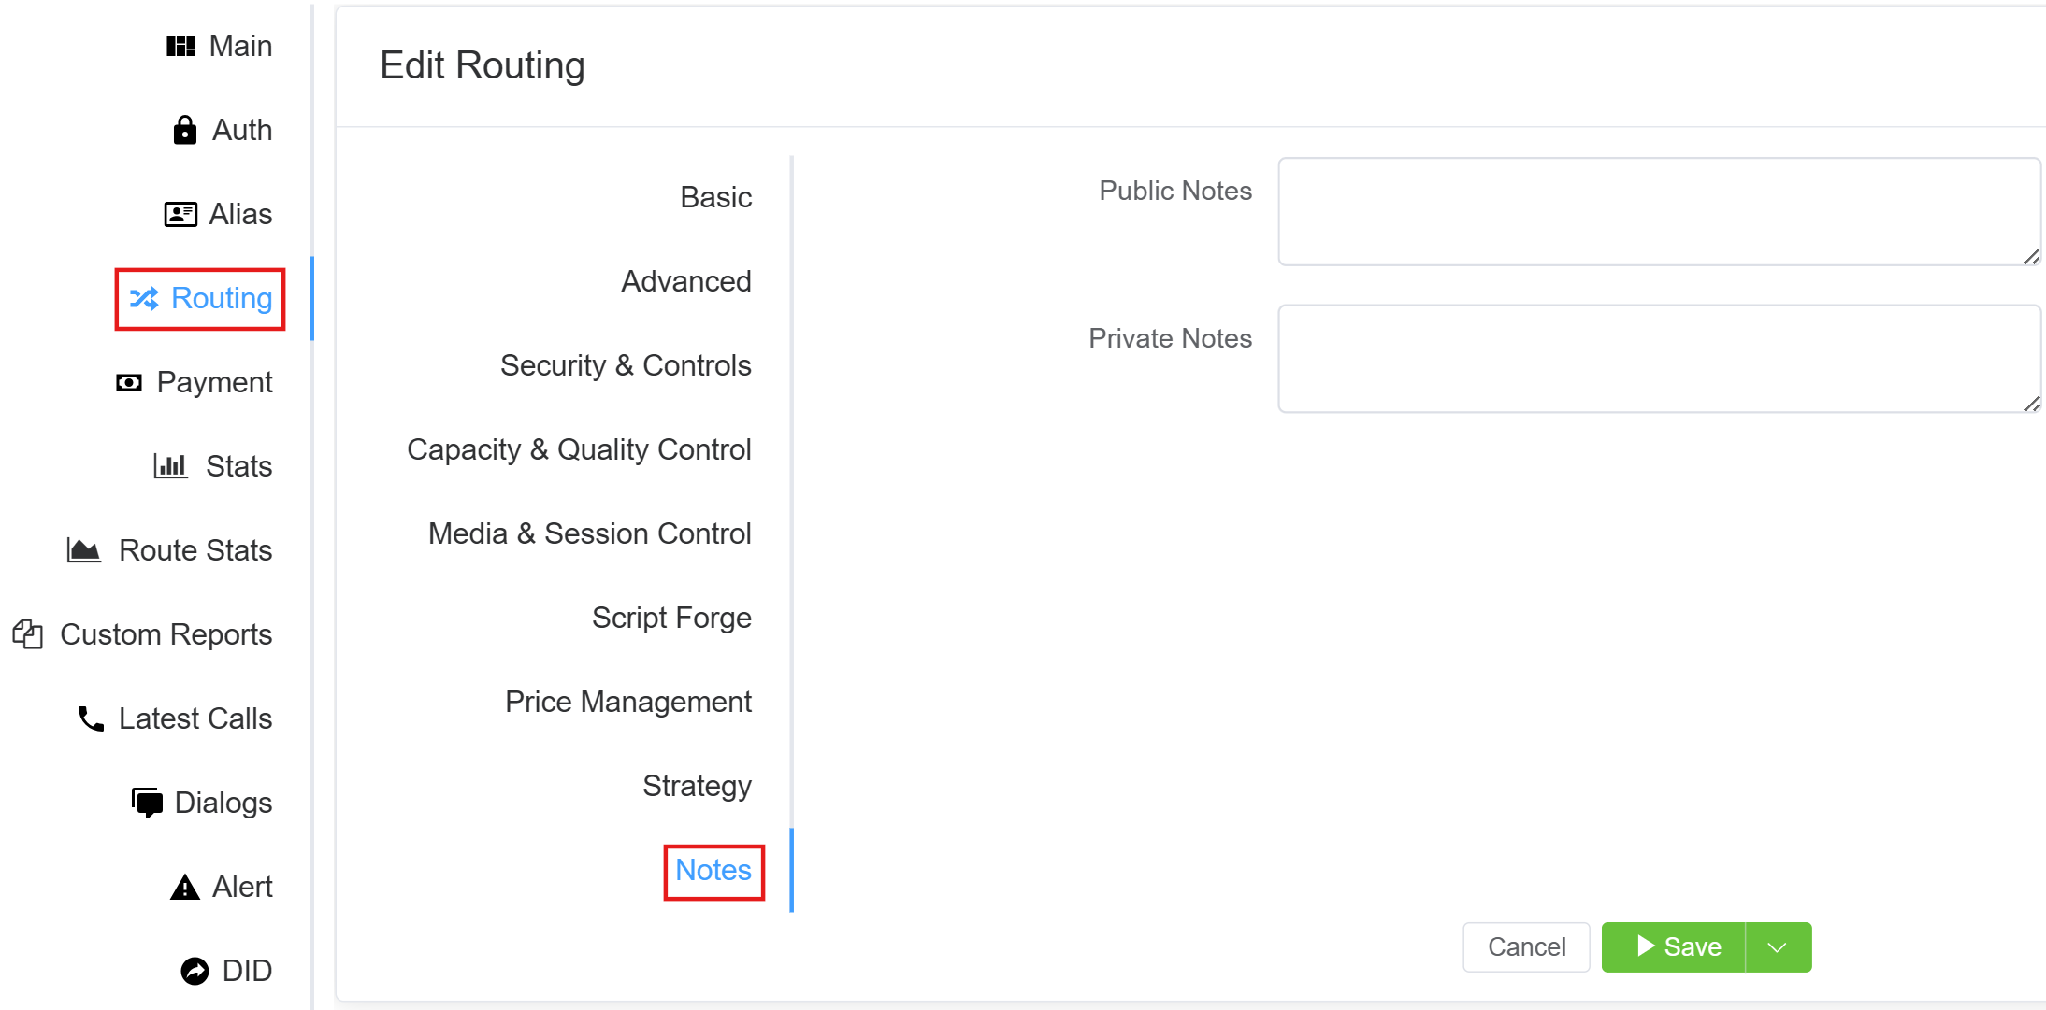Viewport: 2046px width, 1010px height.
Task: Click the Payment money icon
Action: 129,382
